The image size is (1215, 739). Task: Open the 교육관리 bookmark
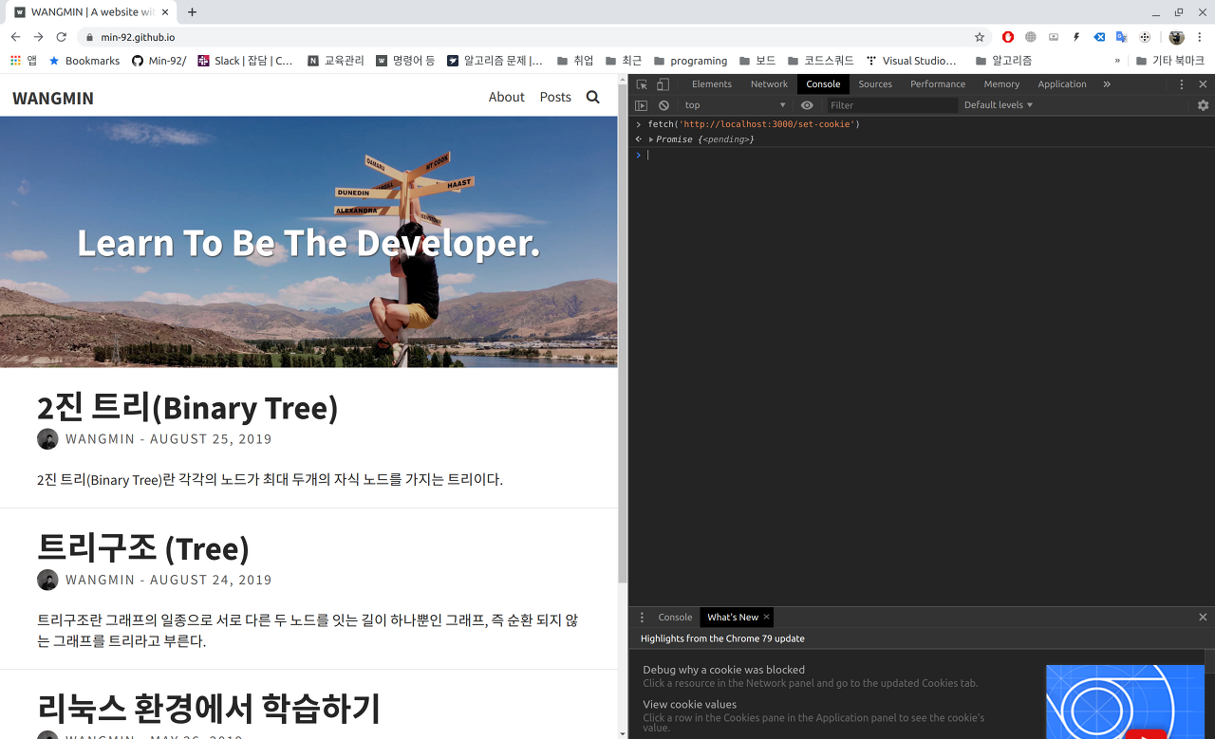pos(336,61)
